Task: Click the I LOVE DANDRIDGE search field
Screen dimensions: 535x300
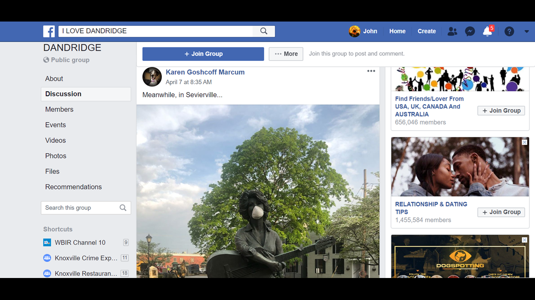Action: point(156,31)
